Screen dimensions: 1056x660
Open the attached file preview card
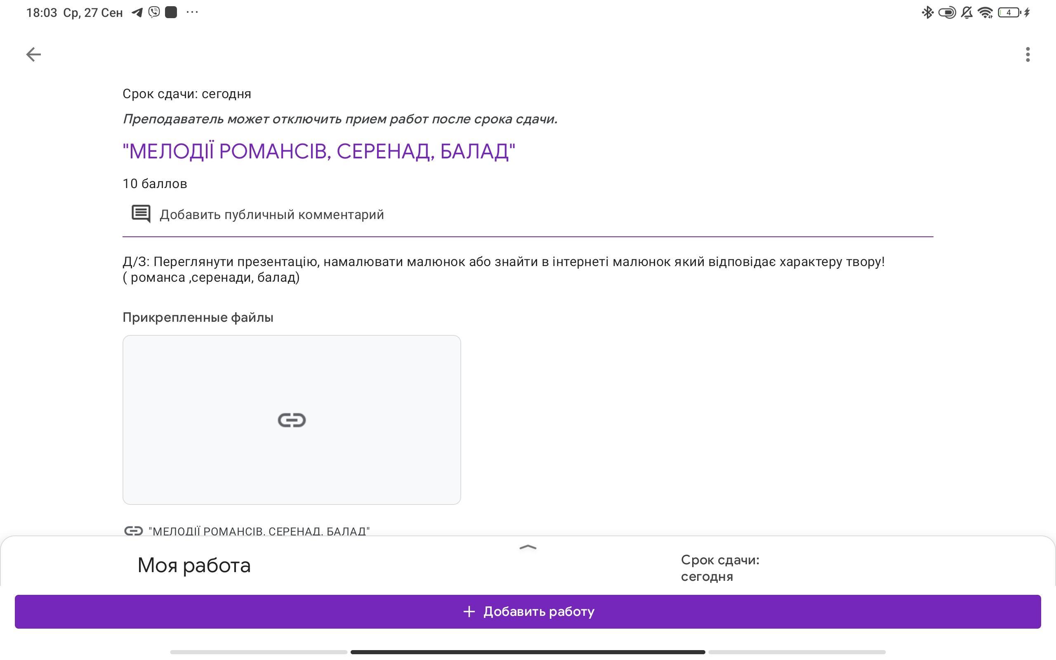click(292, 420)
